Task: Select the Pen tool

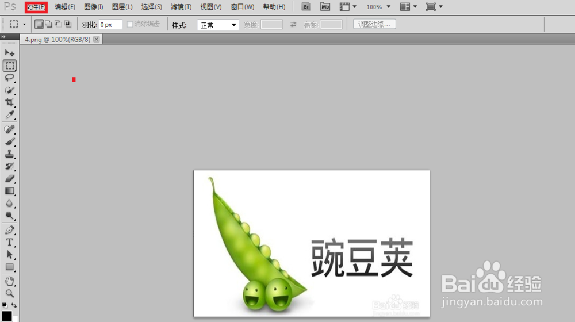Action: 10,230
